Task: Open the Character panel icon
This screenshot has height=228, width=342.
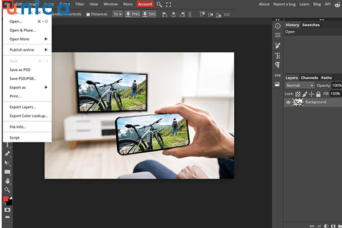Action: click(278, 55)
